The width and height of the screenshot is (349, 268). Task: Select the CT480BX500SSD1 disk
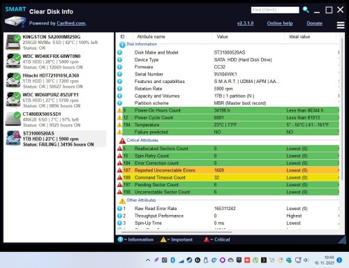point(56,119)
